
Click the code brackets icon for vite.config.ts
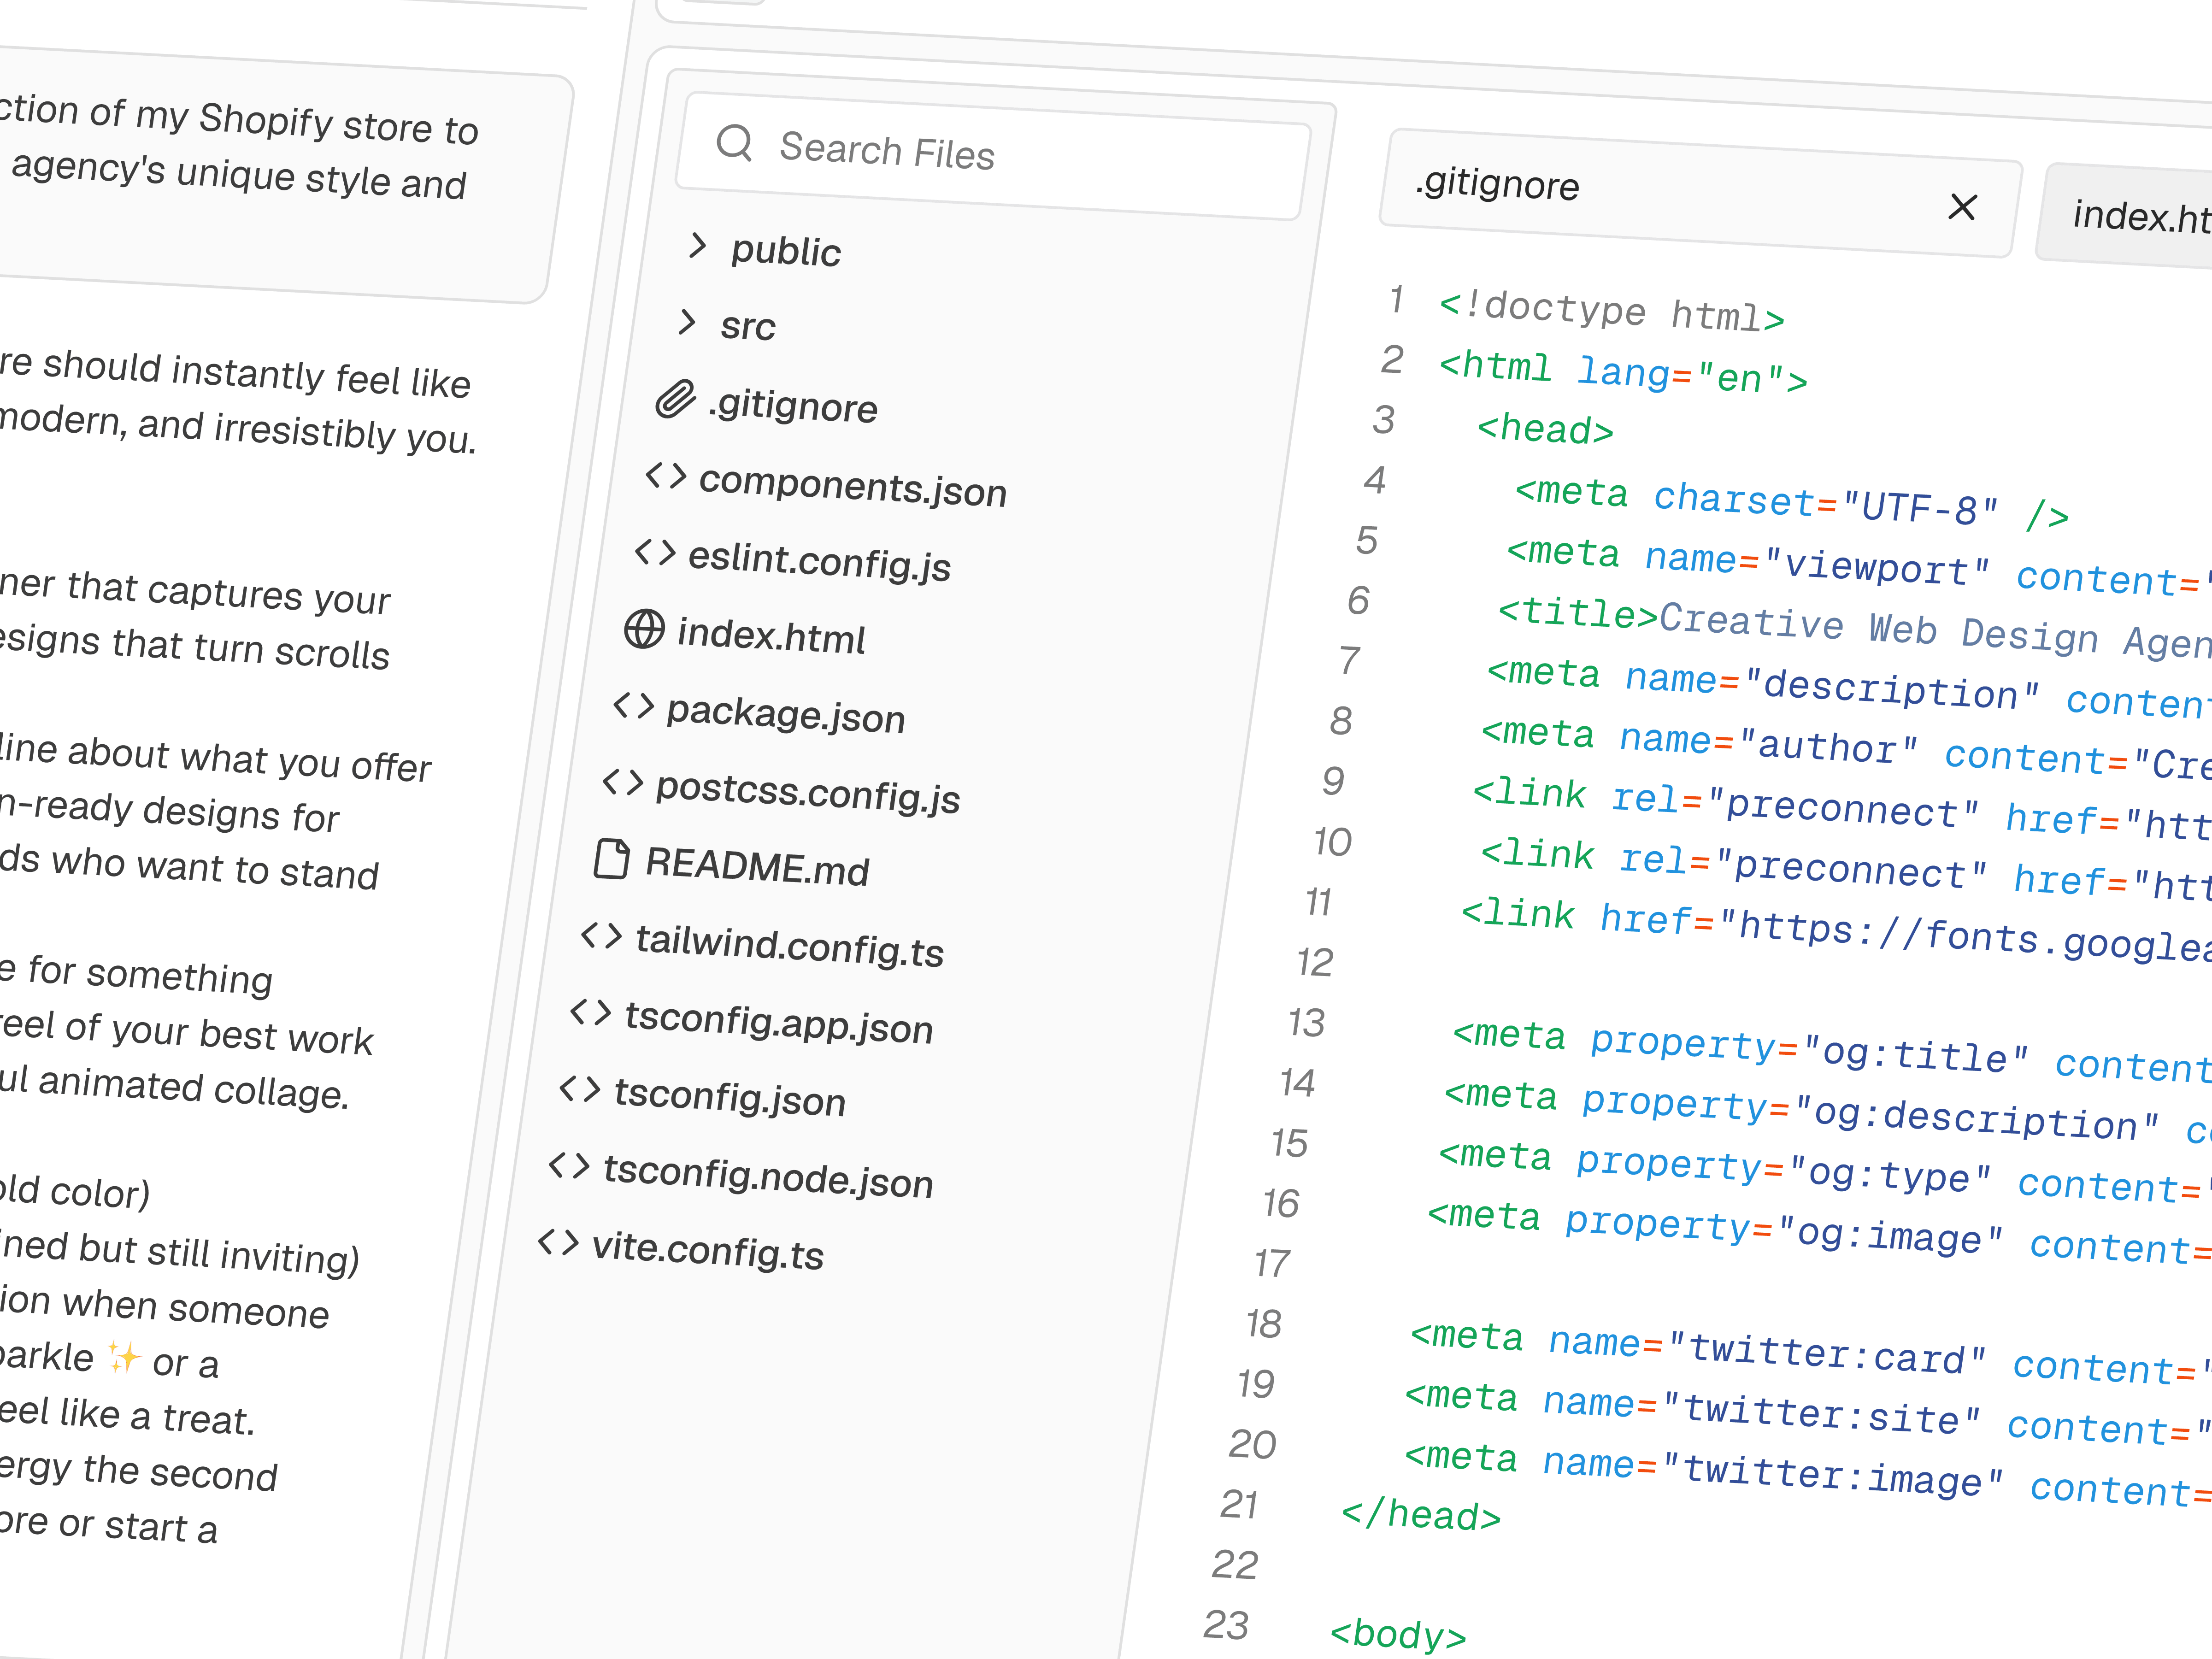pos(558,1242)
